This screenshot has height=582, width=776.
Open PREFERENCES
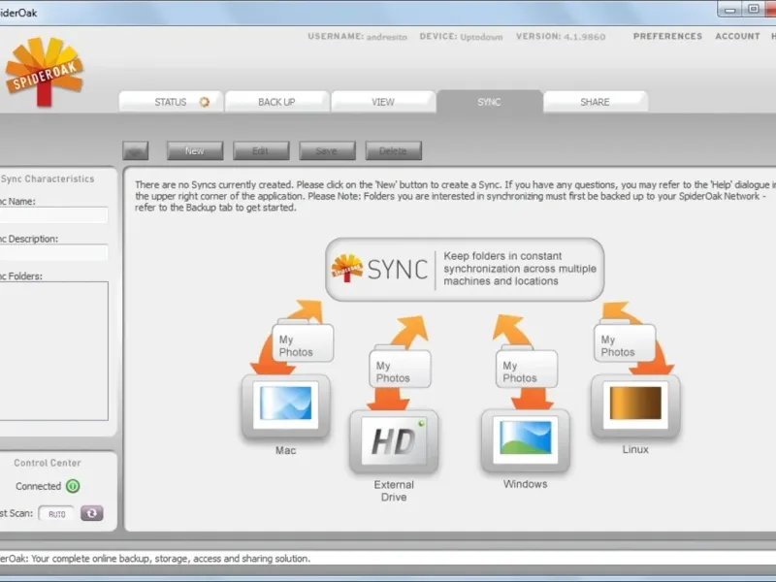point(667,36)
